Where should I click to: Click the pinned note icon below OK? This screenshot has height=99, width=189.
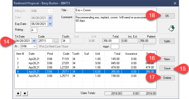[x=172, y=28]
